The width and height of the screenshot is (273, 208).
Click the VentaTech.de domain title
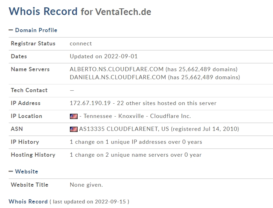123,12
